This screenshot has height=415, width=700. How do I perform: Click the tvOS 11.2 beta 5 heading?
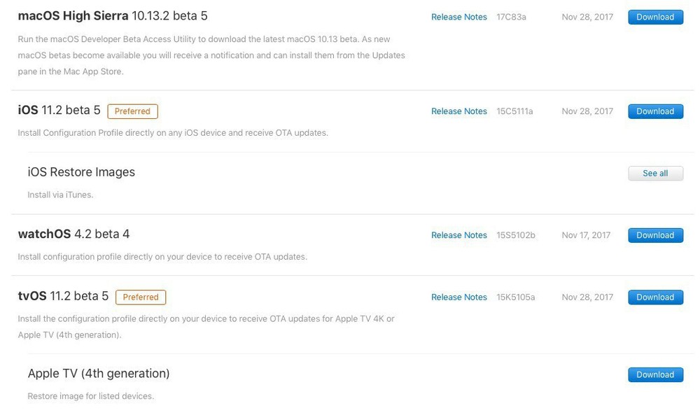coord(63,297)
